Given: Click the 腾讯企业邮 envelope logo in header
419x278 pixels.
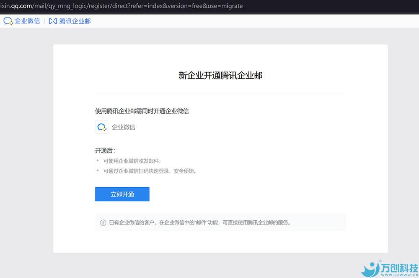Looking at the screenshot, I should pos(53,21).
